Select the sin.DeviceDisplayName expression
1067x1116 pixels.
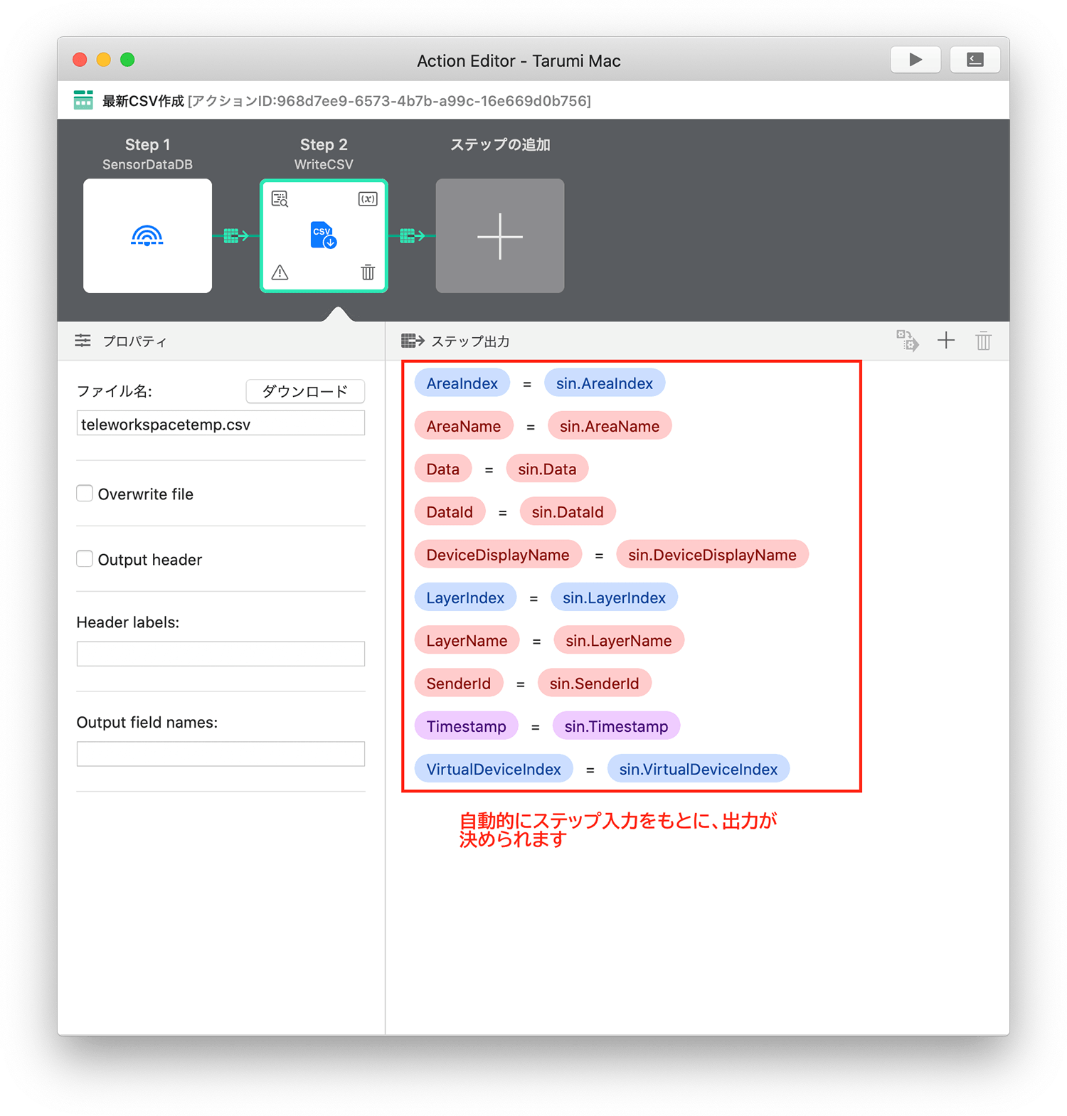(x=712, y=555)
